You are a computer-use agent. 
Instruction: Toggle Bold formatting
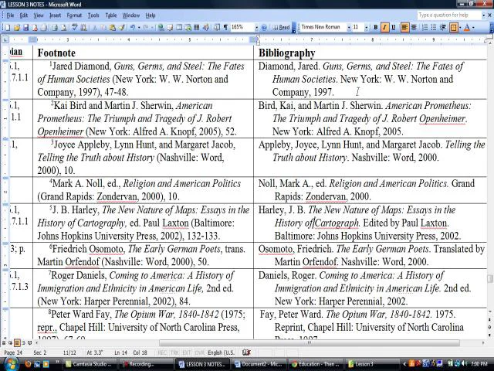coord(376,28)
